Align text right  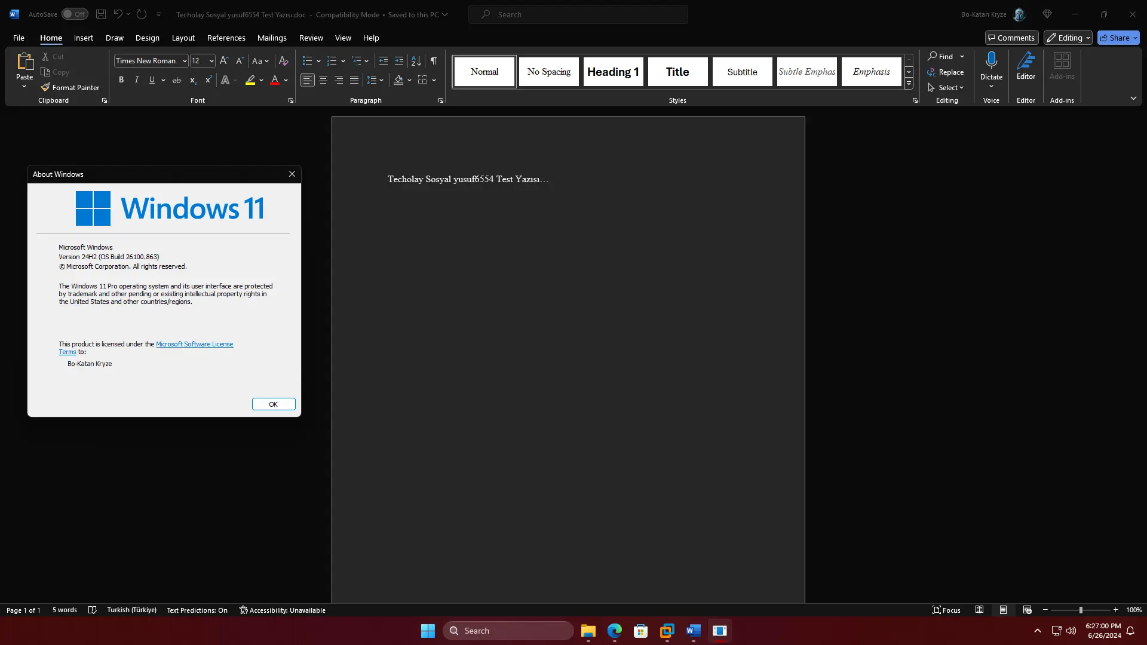[x=339, y=80]
